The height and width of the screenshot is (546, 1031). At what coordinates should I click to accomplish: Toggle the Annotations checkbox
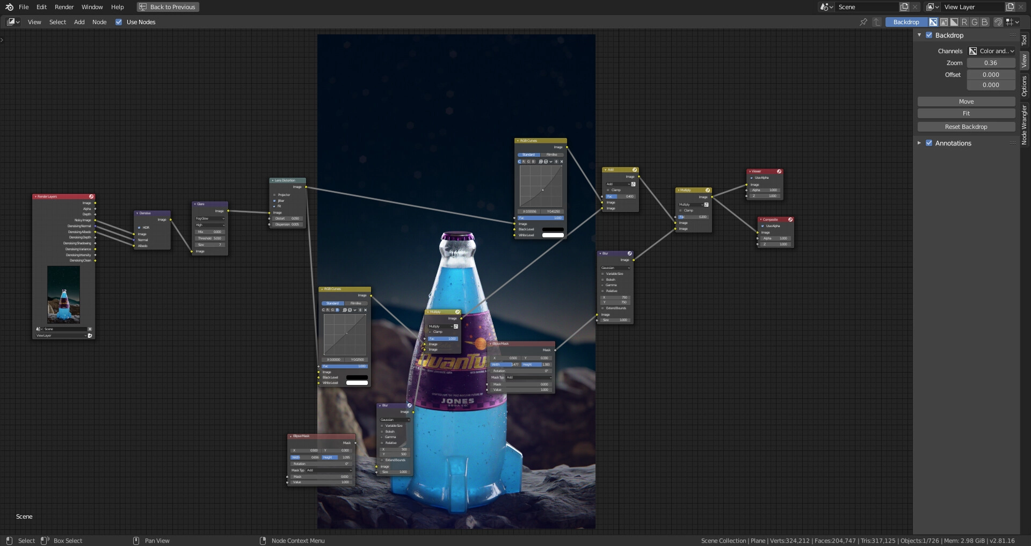pos(929,143)
